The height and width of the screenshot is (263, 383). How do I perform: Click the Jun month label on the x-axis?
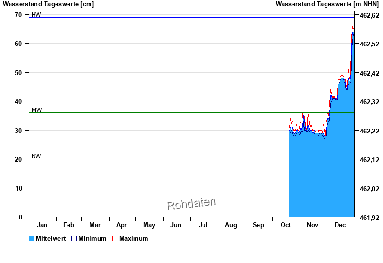click(176, 225)
